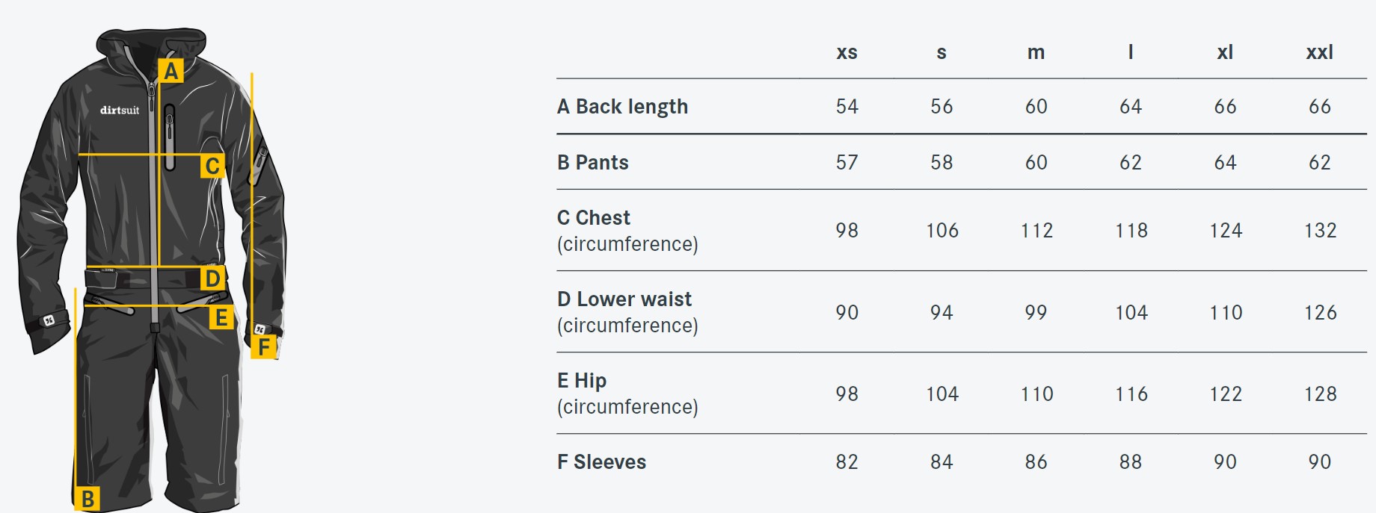Click the m size column header
1376x513 pixels.
1036,52
